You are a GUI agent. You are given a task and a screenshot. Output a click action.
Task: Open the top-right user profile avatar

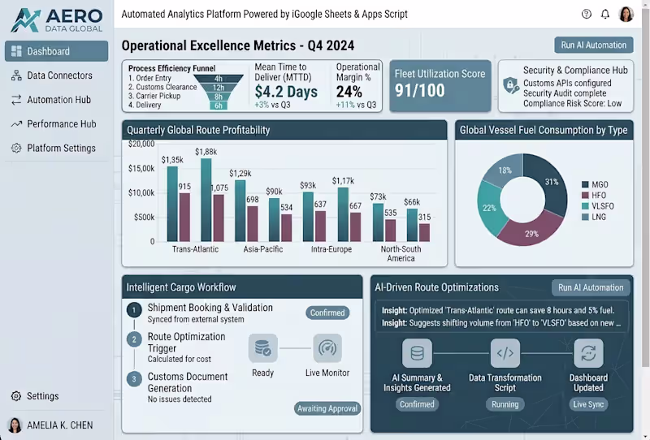626,14
